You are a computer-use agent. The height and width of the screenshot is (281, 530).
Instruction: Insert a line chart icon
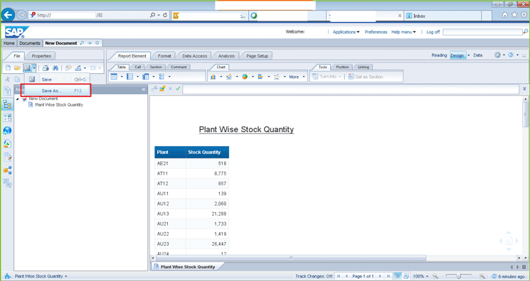[x=229, y=77]
